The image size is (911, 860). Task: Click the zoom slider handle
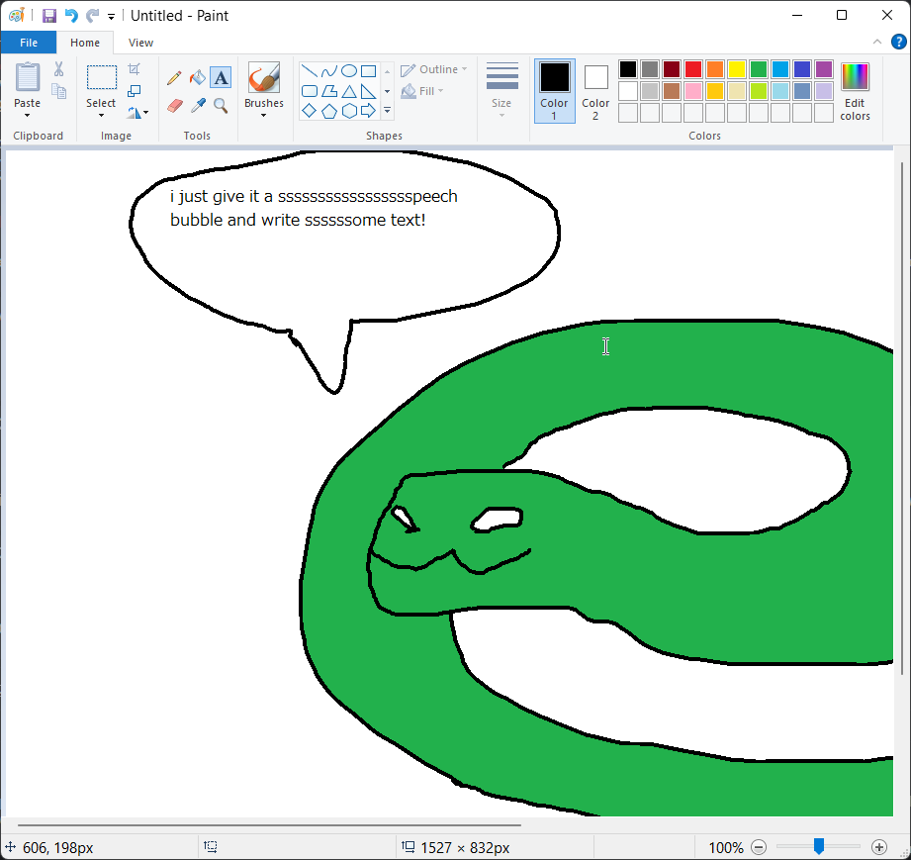[x=819, y=846]
